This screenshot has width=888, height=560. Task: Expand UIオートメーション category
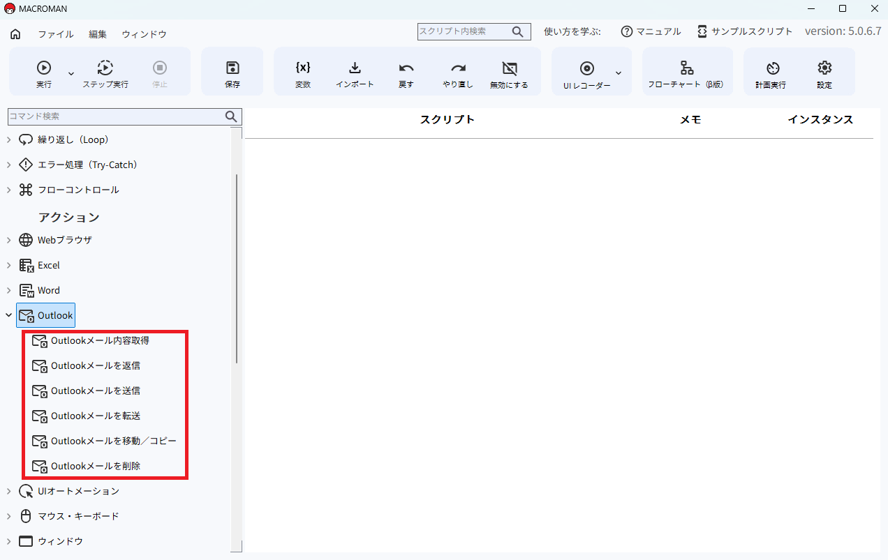click(x=9, y=491)
